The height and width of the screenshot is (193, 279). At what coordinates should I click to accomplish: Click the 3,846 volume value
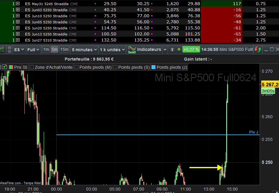click(172, 16)
